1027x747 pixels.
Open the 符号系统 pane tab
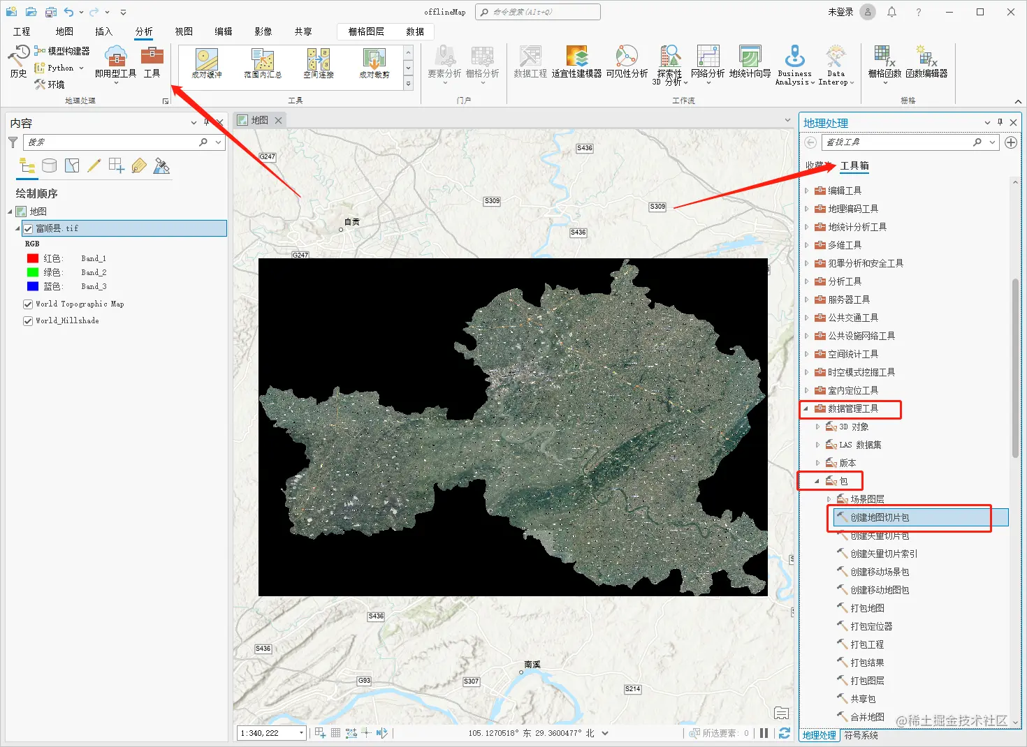(x=861, y=735)
